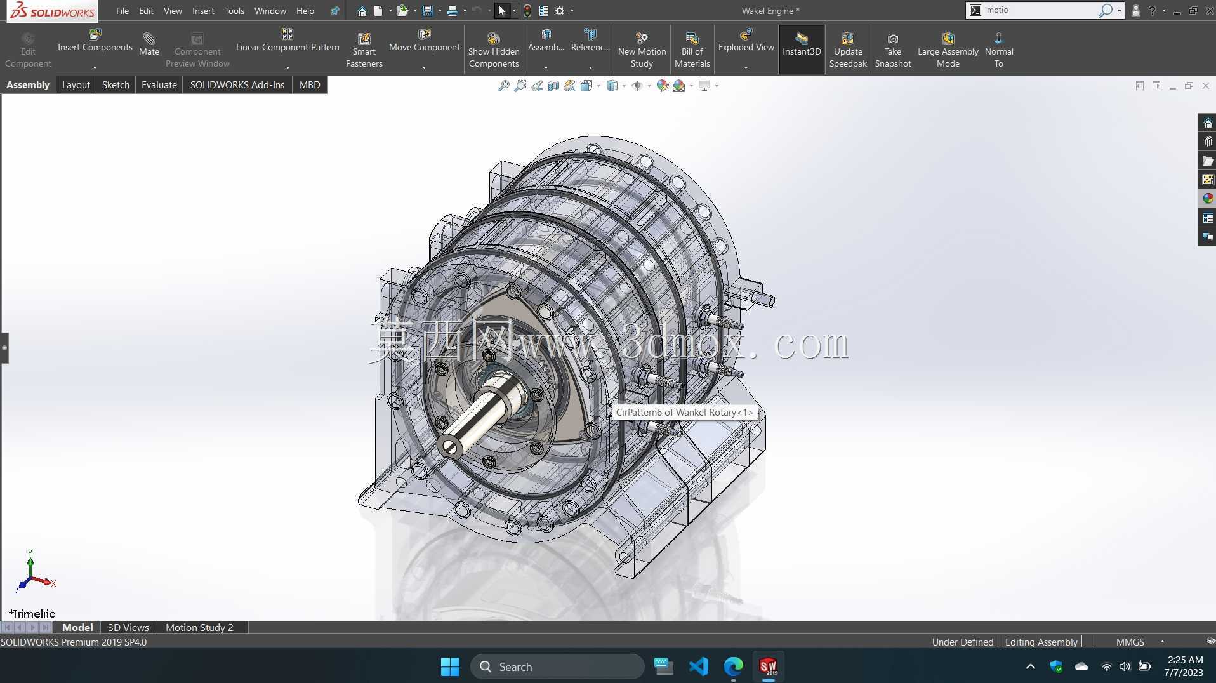Toggle Instant3D mode

point(801,44)
